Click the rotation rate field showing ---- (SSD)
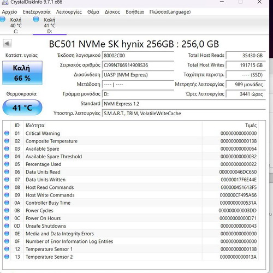Image resolution: width=273 pixels, height=273 pixels. [x=246, y=75]
